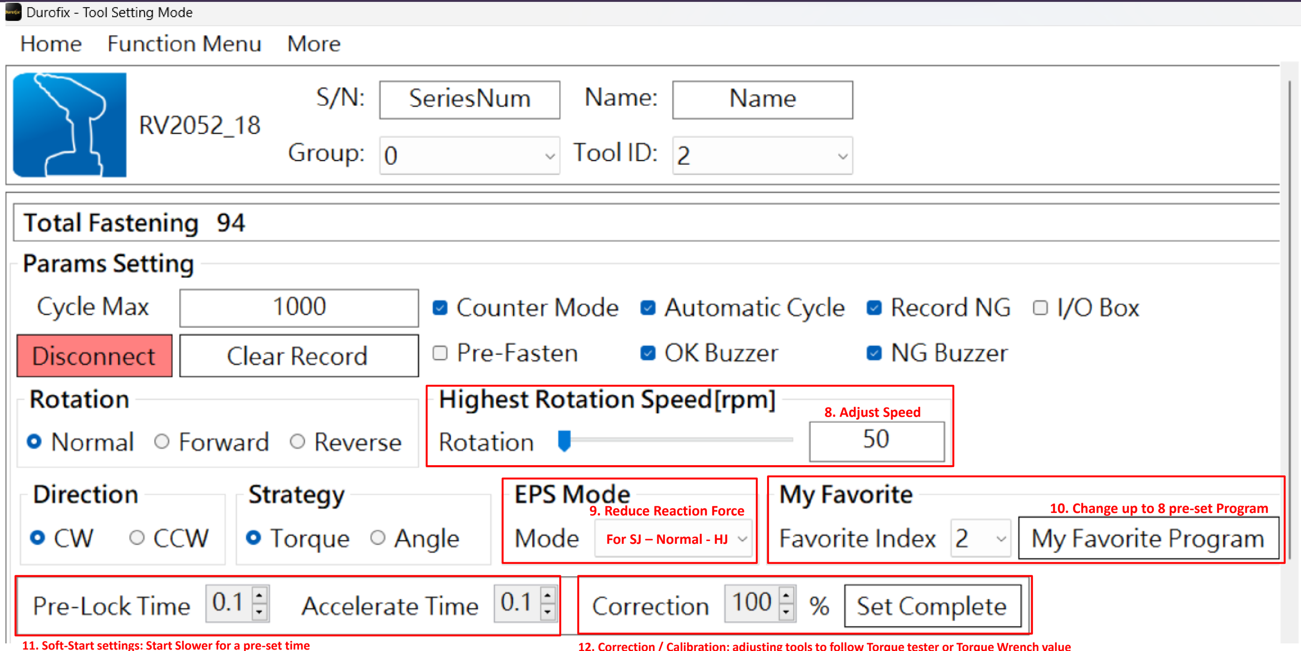Enable the Pre-Fasten checkbox
The height and width of the screenshot is (651, 1301).
[440, 352]
